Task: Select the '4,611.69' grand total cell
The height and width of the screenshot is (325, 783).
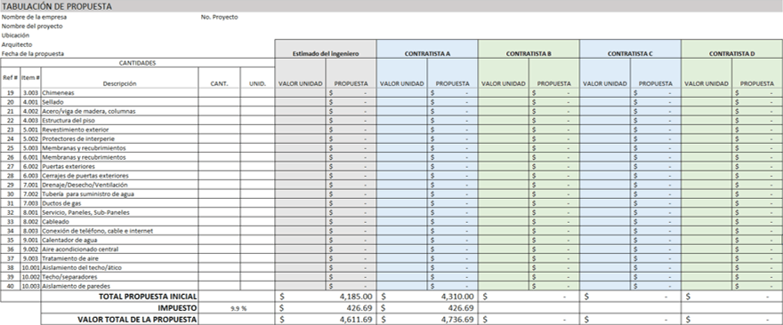Action: point(325,320)
